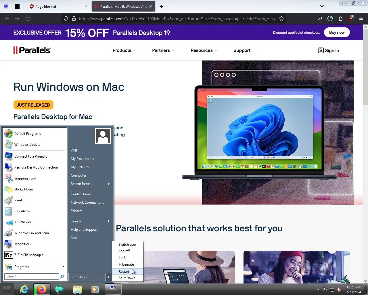This screenshot has height=295, width=368.
Task: Open the Shut Down options arrow
Action: 109,277
